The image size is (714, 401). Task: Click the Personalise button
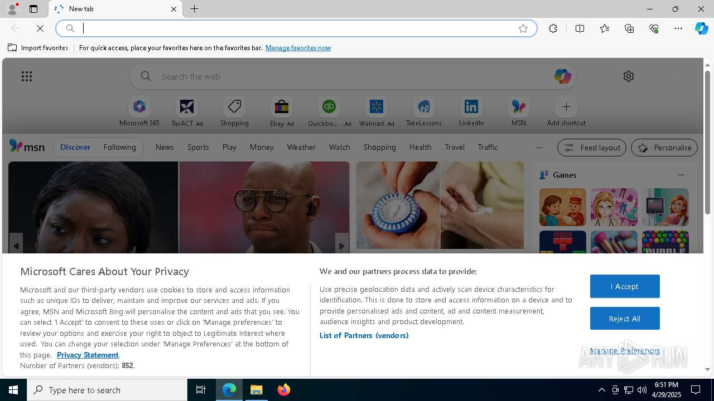[x=664, y=148]
